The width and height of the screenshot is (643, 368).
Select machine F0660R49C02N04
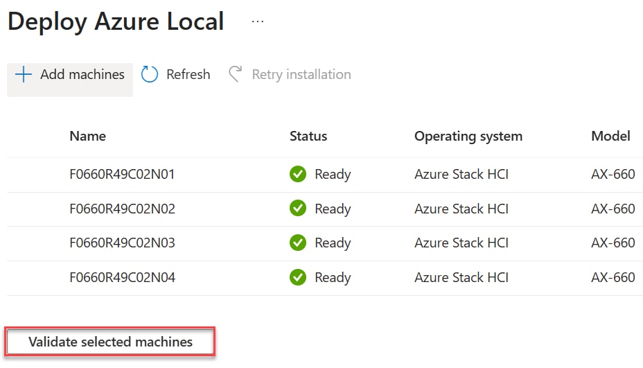click(122, 277)
